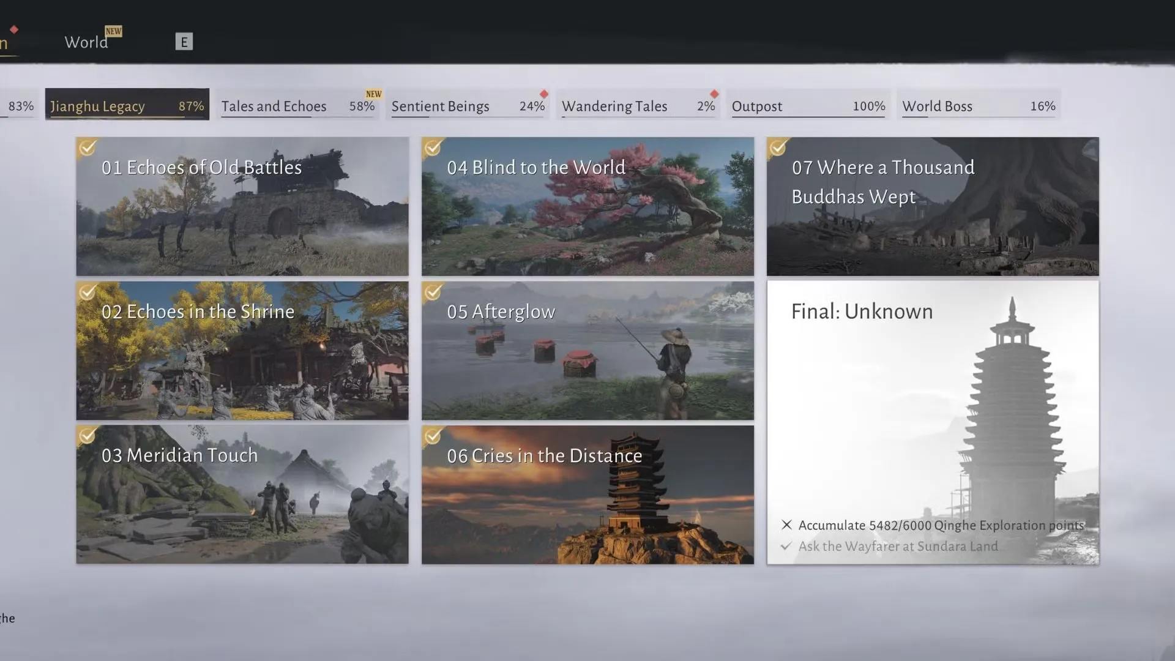
Task: Click the red diamond alert on Sentient Beings
Action: click(541, 93)
